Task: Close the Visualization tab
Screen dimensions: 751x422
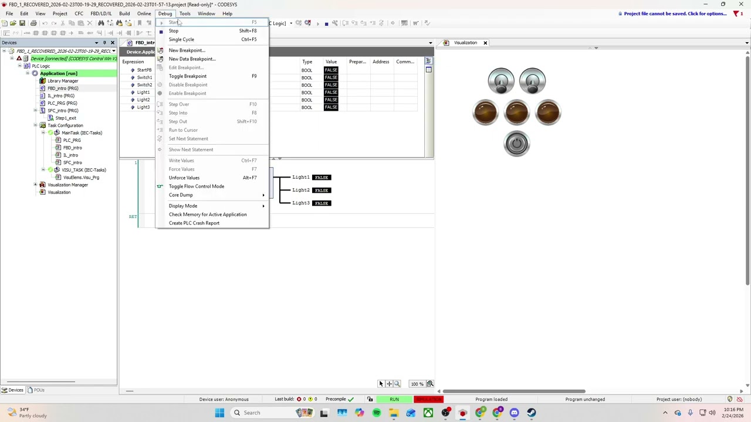Action: tap(485, 43)
